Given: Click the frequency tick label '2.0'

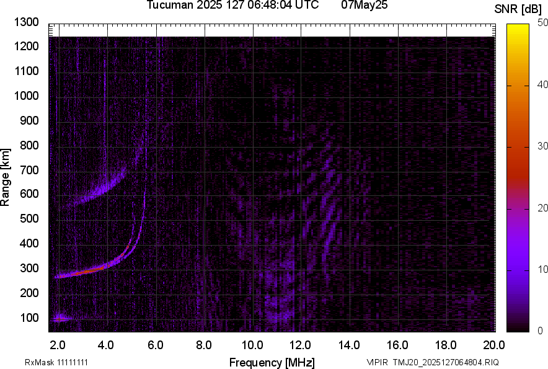Looking at the screenshot, I should (58, 345).
